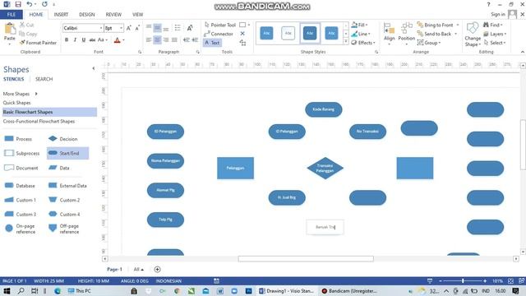
Task: Pick the Decision shape
Action: [x=62, y=139]
